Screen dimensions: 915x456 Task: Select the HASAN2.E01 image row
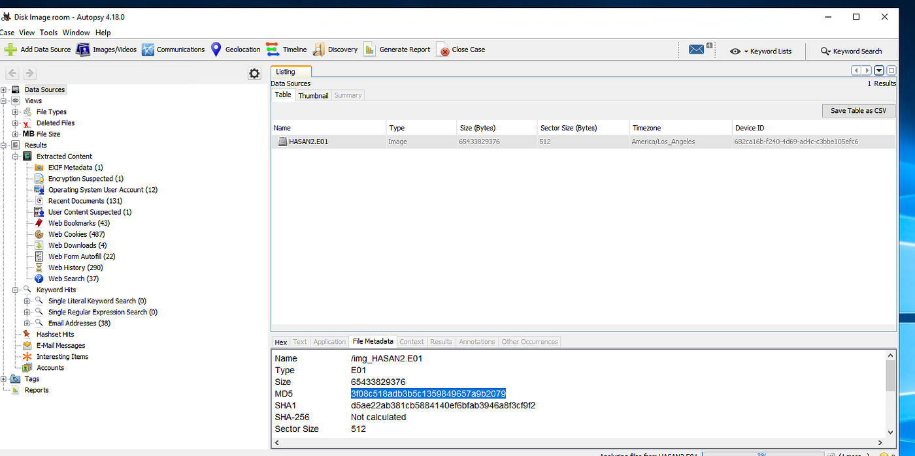[583, 142]
